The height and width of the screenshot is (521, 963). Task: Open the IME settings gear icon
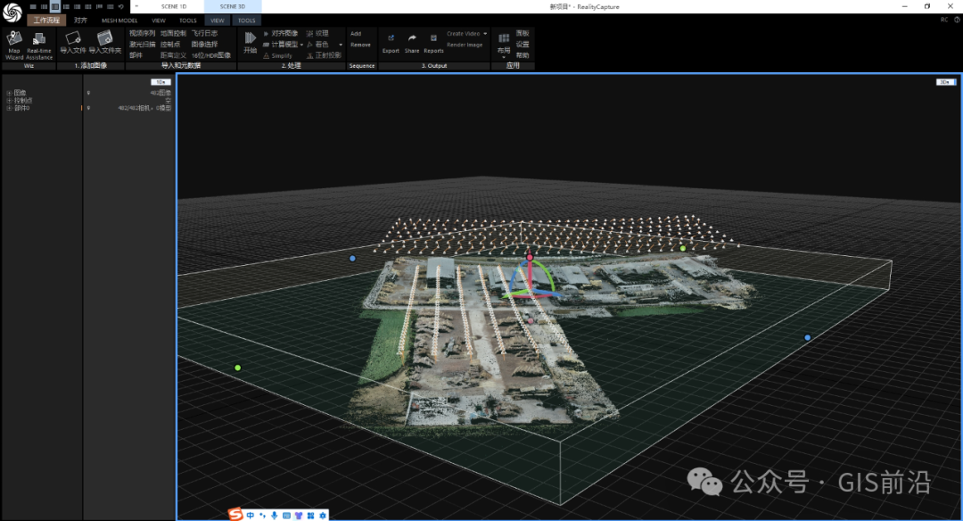323,516
